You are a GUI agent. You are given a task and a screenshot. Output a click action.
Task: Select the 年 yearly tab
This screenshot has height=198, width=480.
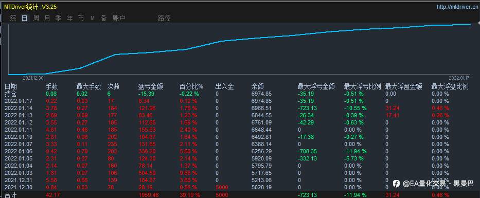click(69, 18)
